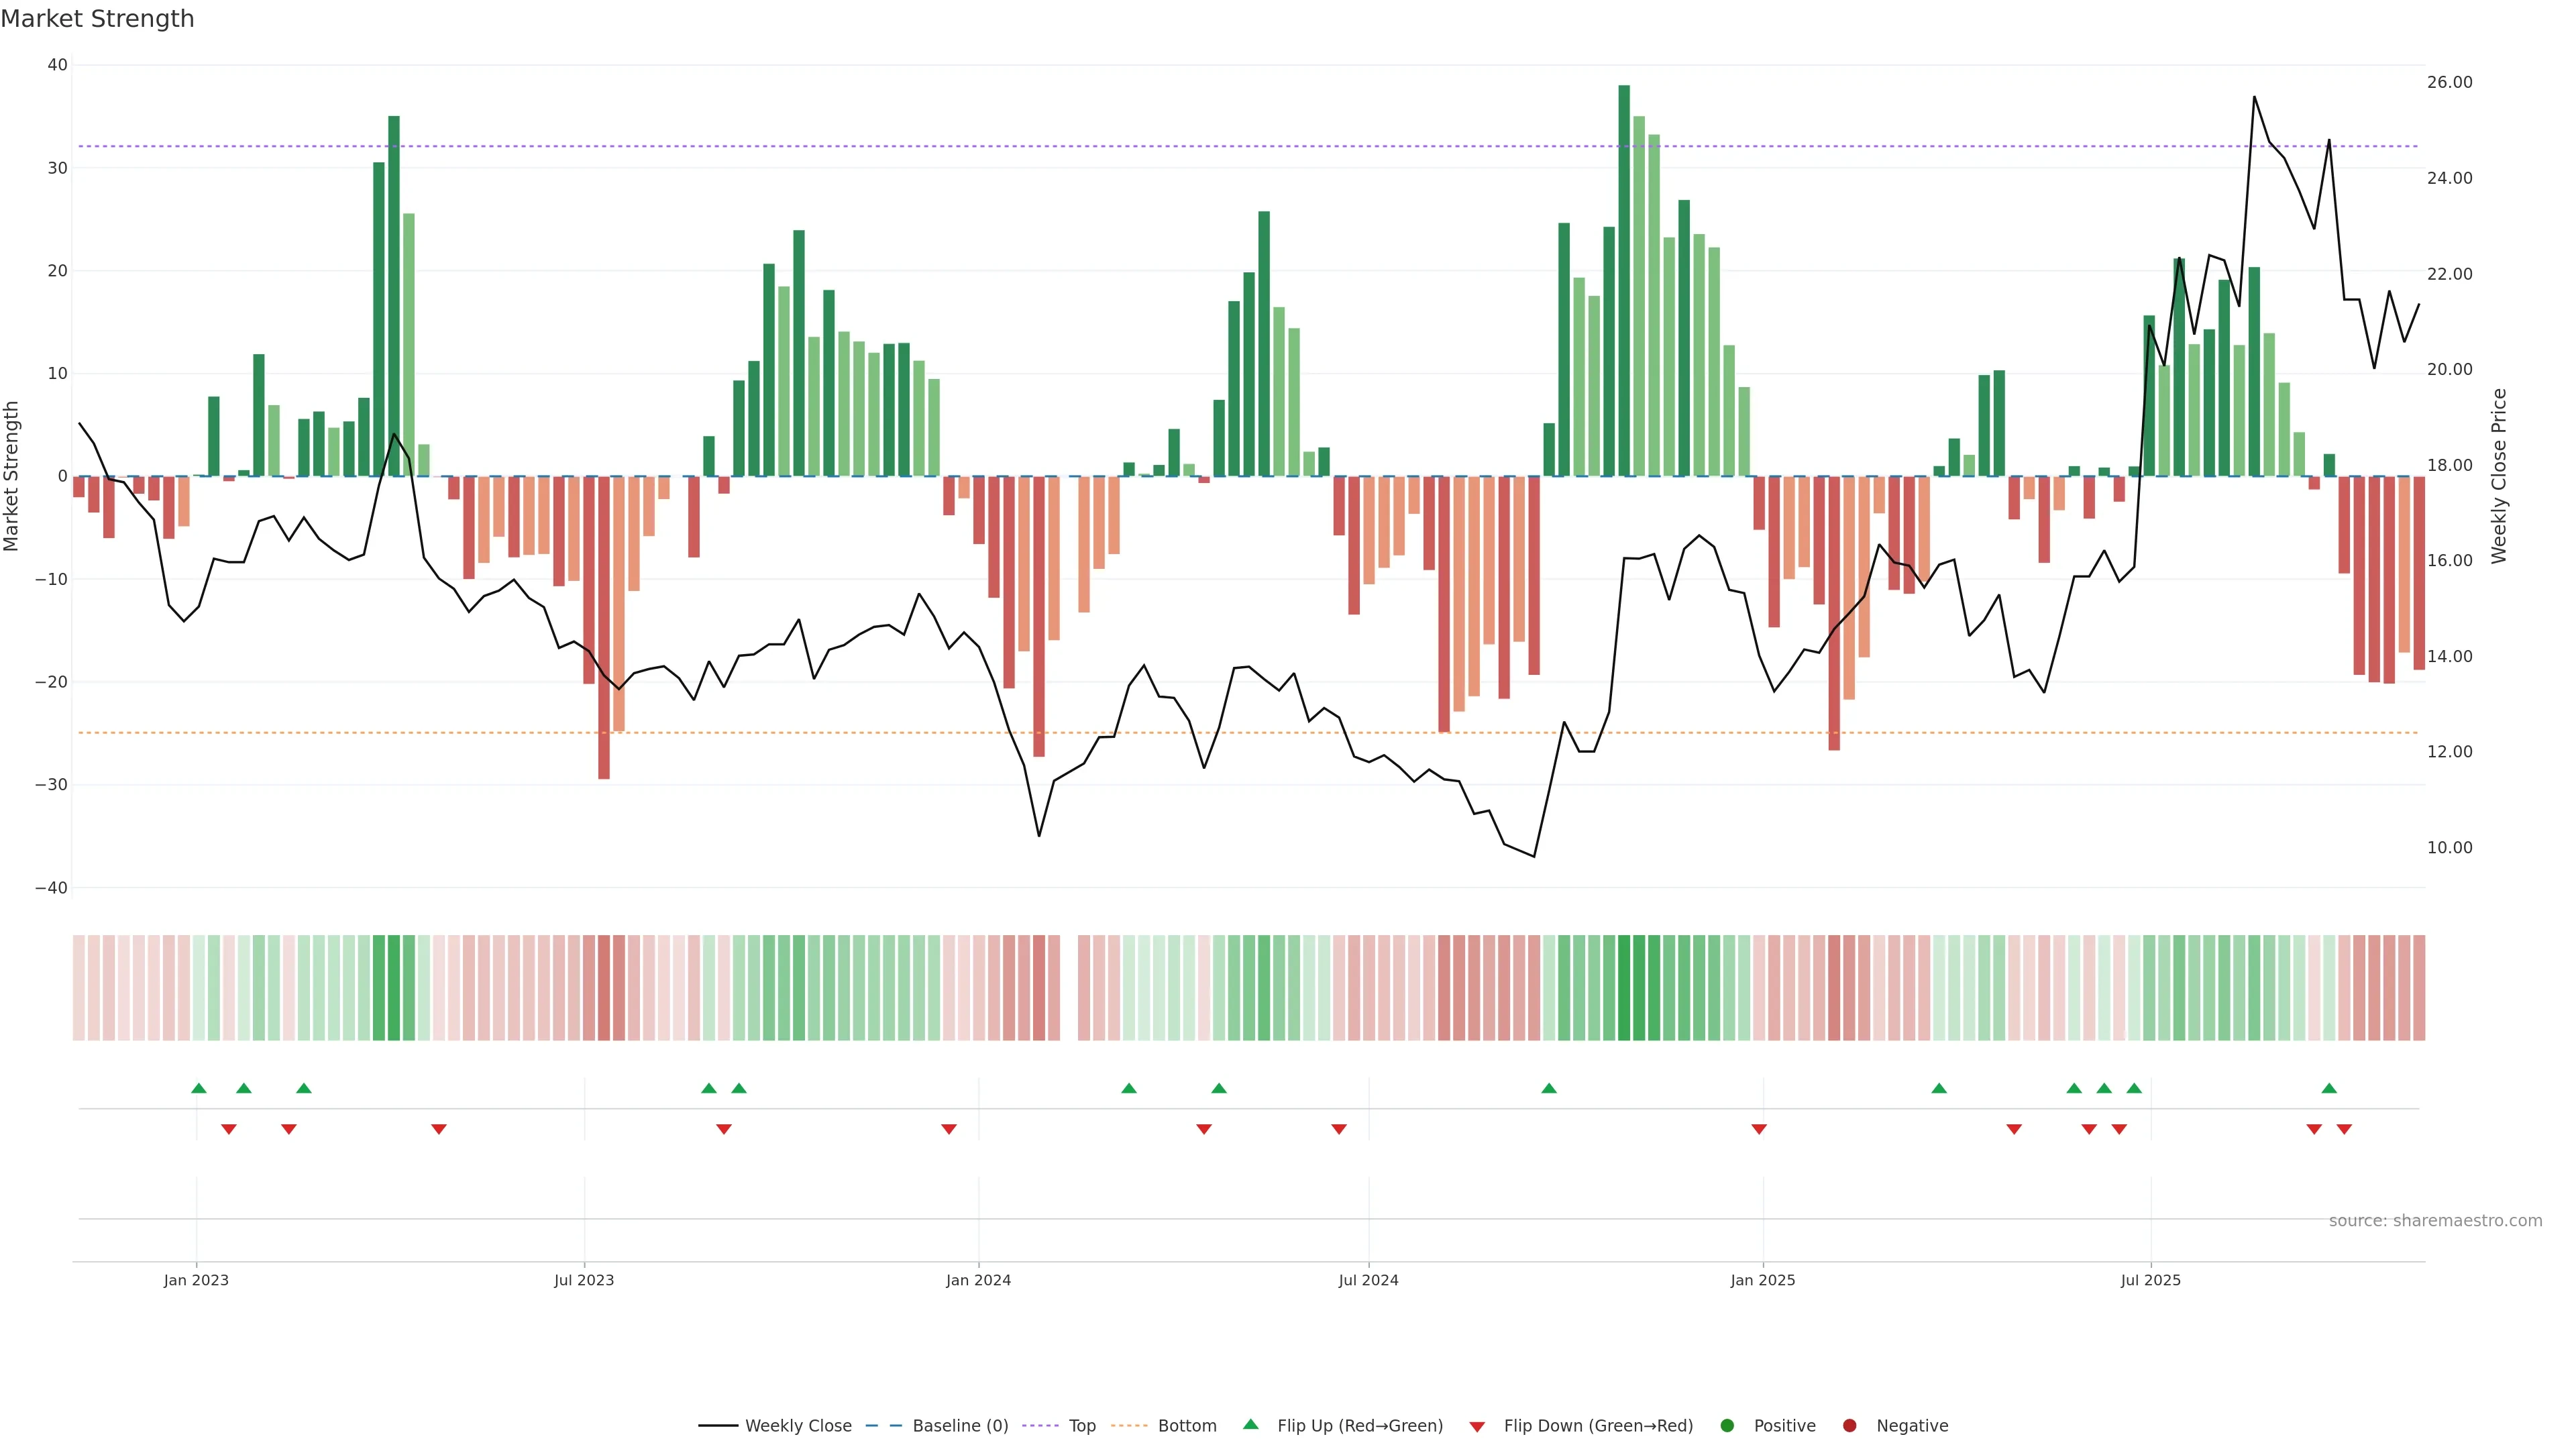Viewport: 2576px width, 1449px height.
Task: Click last red flip-down triangle marker
Action: [x=2344, y=1129]
